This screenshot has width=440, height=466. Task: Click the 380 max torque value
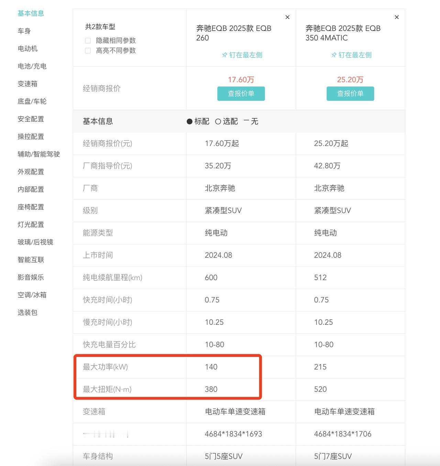point(211,389)
